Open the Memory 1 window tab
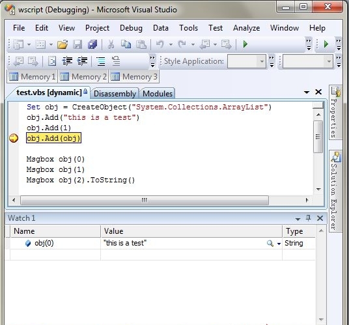Screen dimensions: 349x325 tap(33, 77)
